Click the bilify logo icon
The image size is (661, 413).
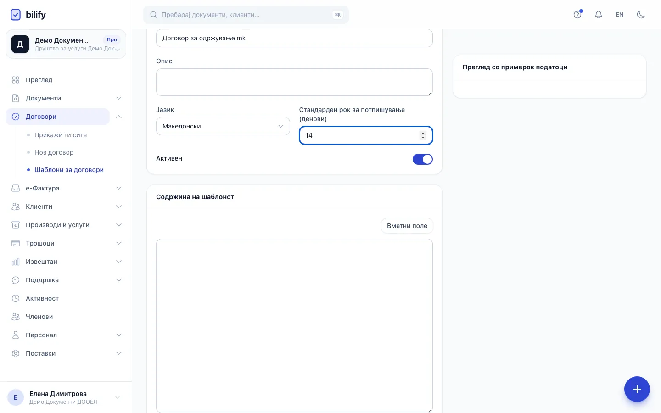(x=16, y=15)
